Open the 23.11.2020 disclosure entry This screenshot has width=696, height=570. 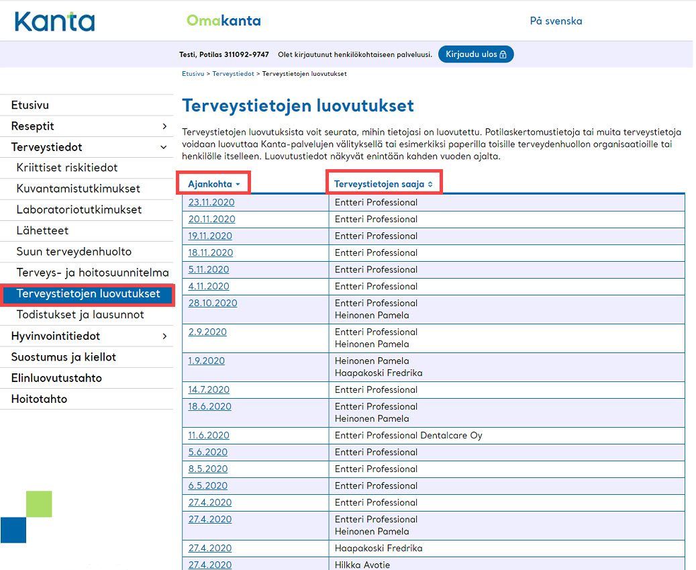click(211, 203)
